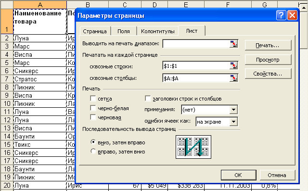308x191 pixels.
Task: Click the collapse icon in сквозные строки field
Action: point(233,66)
